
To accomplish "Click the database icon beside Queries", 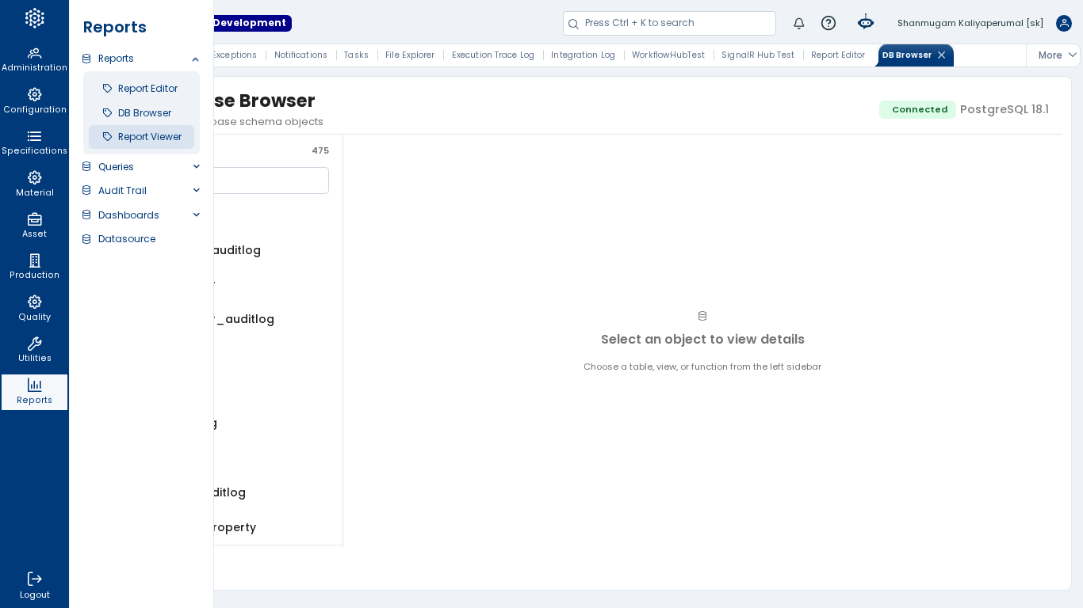I will pos(86,167).
